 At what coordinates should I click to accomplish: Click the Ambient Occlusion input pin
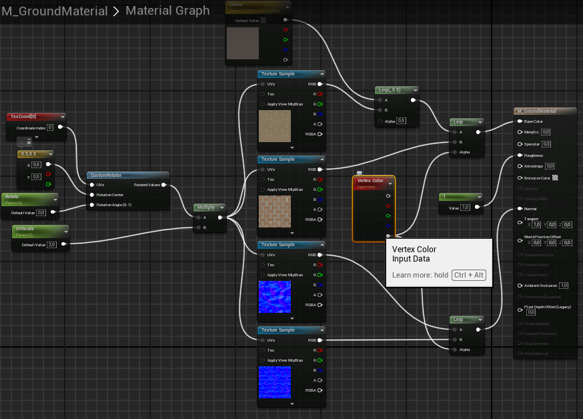pyautogui.click(x=520, y=286)
